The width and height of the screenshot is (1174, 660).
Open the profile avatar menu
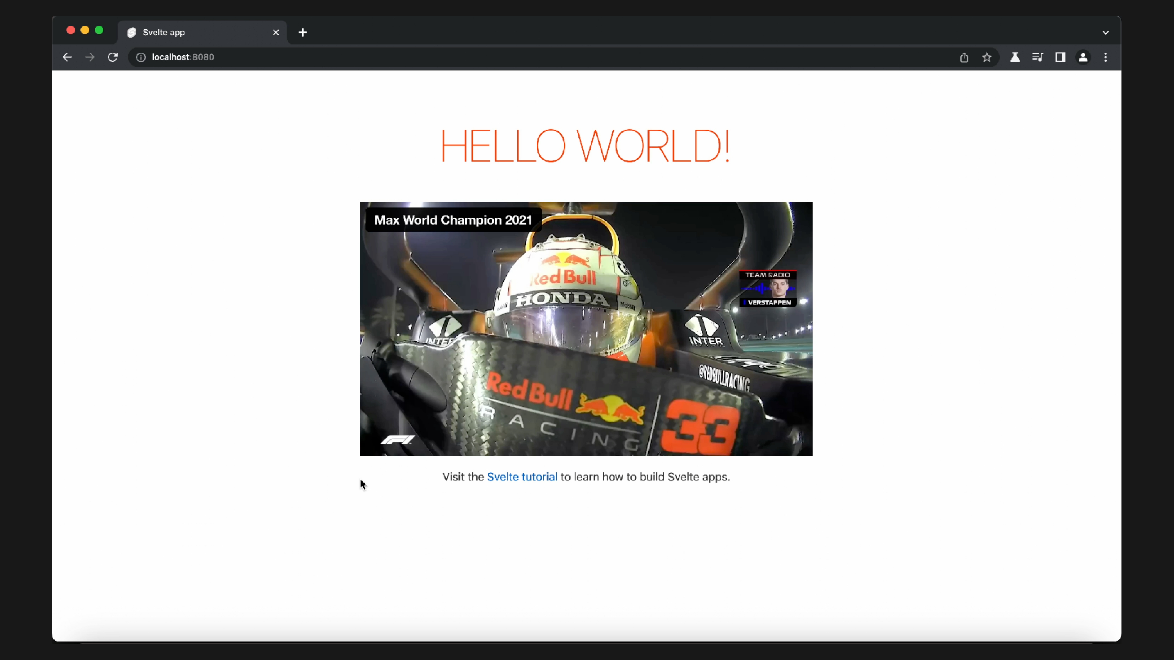1083,57
